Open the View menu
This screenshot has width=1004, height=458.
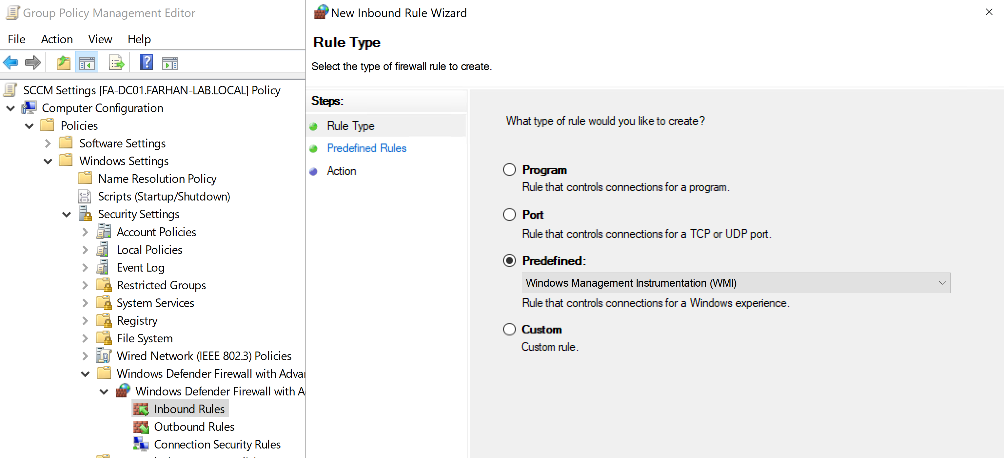(100, 39)
